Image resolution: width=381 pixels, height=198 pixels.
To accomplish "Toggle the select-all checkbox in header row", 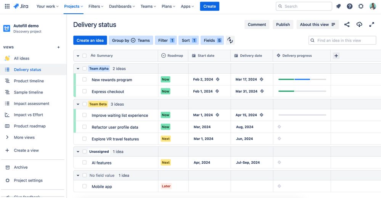I will (x=84, y=56).
